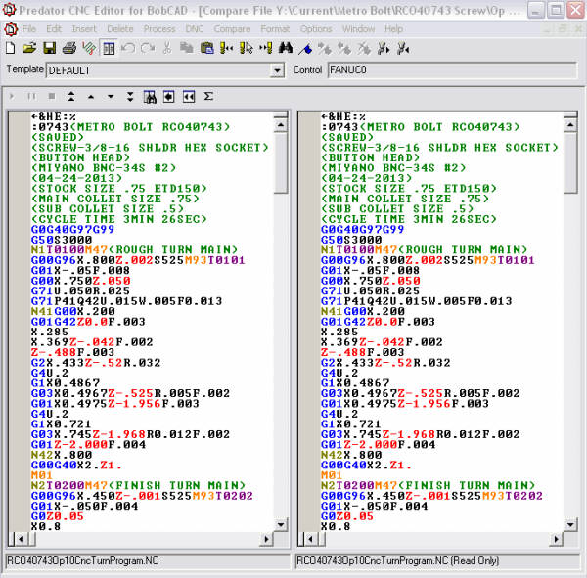Open the Options menu

tap(316, 28)
